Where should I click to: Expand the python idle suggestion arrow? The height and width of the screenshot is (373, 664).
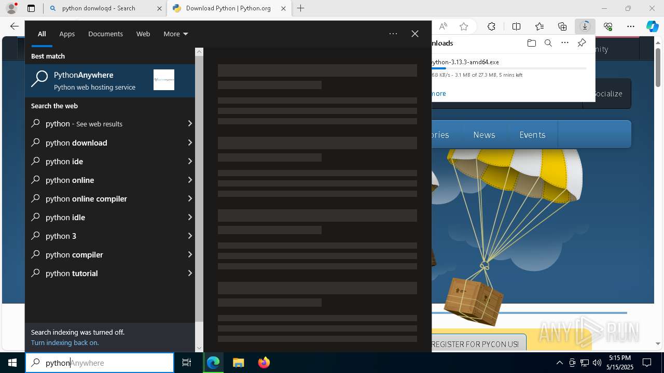190,217
